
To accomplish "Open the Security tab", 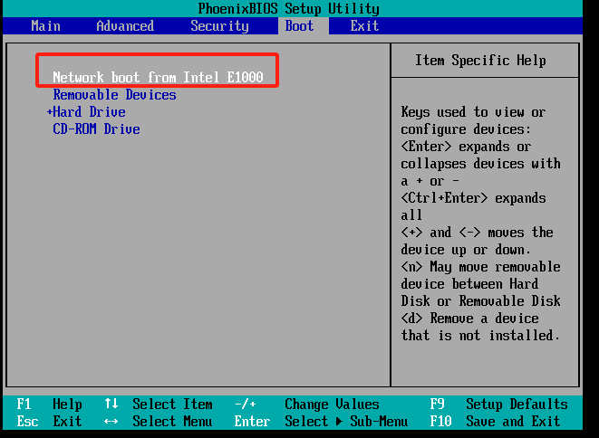I will pos(219,26).
